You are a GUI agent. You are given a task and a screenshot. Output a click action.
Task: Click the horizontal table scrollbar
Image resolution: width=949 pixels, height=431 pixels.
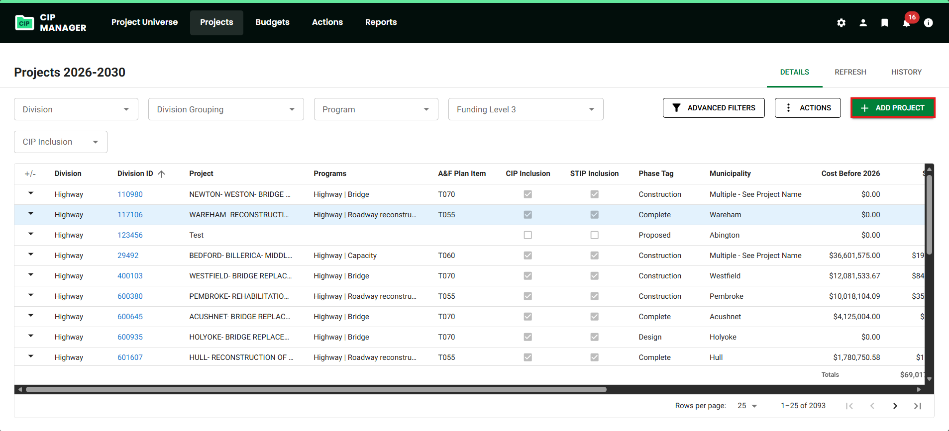tap(316, 390)
